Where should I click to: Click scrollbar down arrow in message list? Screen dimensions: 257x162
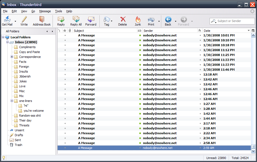(x=253, y=151)
